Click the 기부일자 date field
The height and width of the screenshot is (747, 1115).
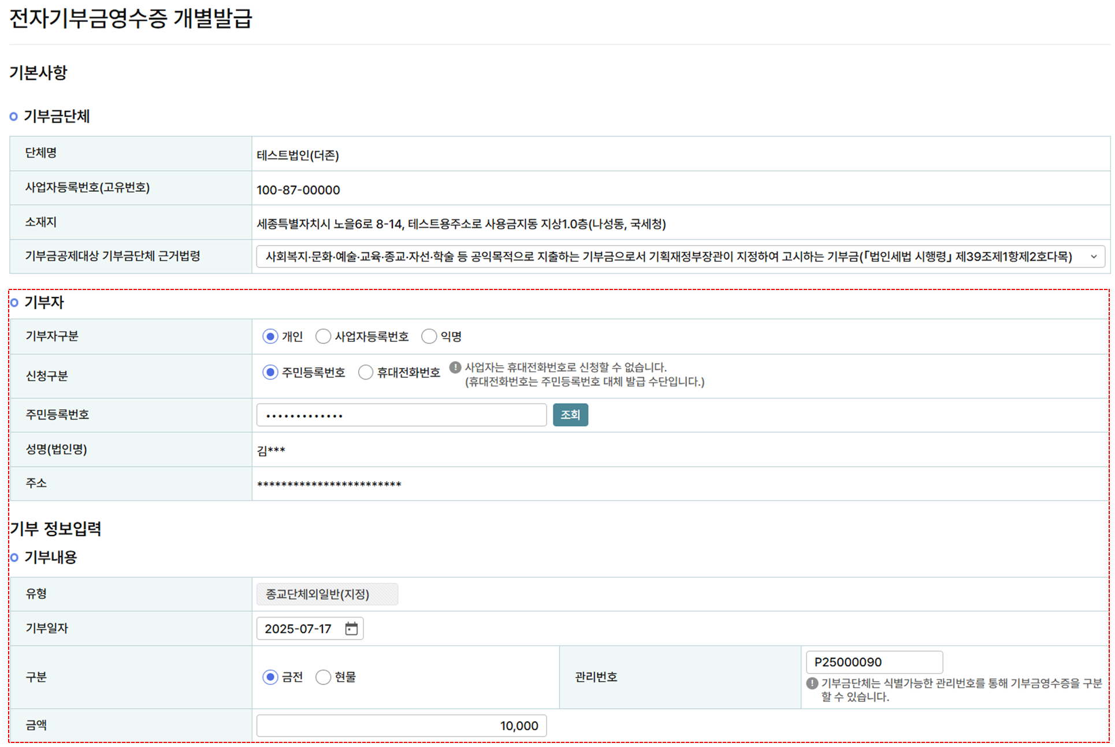[x=298, y=629]
